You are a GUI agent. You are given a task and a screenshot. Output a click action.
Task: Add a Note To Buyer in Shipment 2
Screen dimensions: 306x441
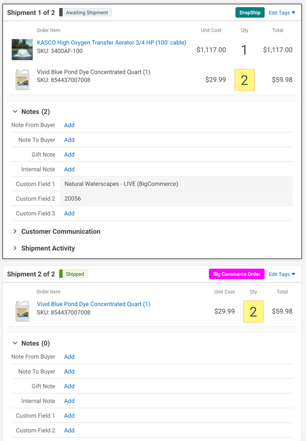click(x=69, y=371)
